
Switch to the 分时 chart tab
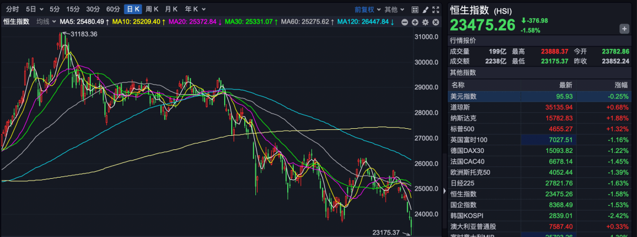click(x=12, y=9)
